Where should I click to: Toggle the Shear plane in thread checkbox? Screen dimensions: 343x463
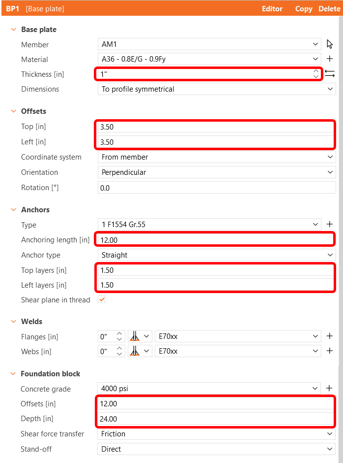point(101,299)
